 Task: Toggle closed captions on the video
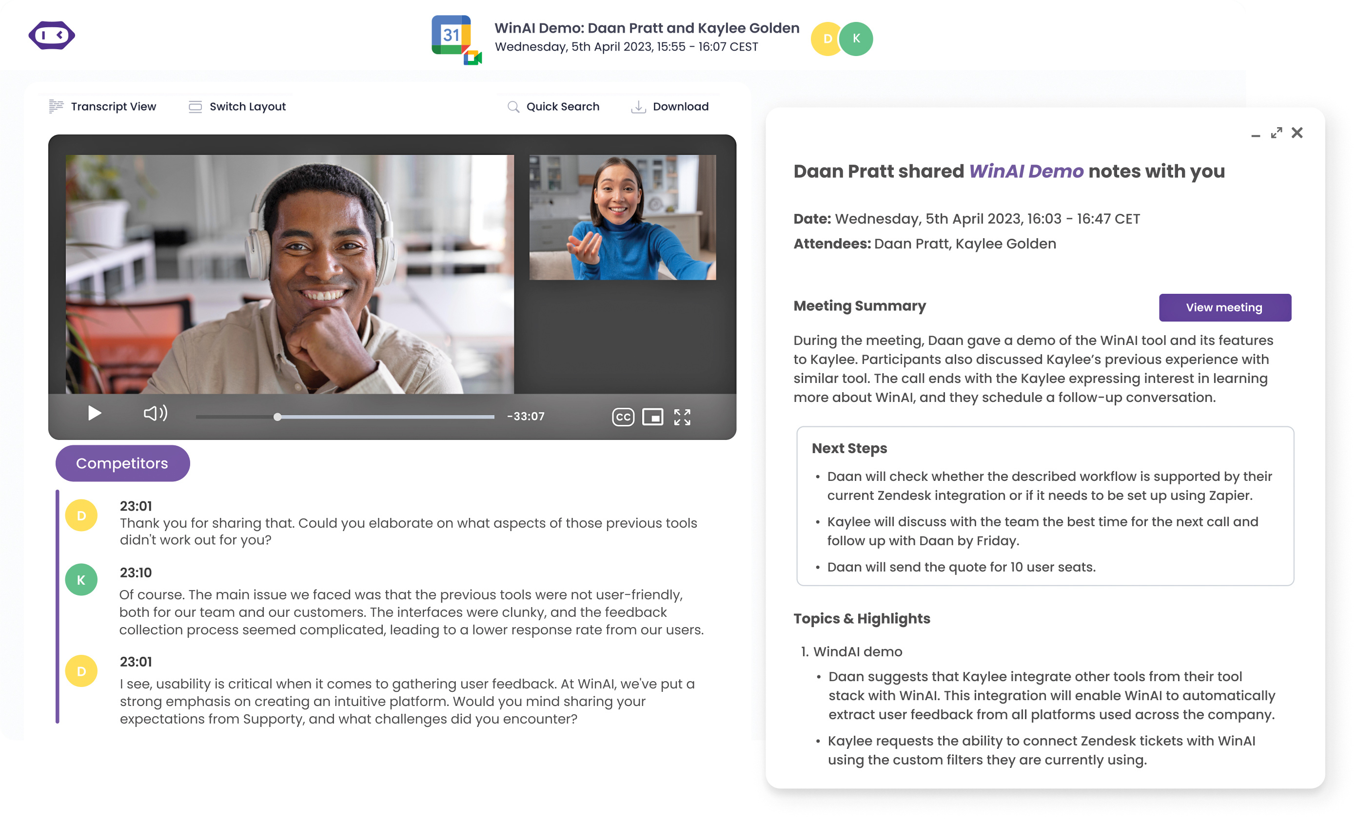(623, 417)
